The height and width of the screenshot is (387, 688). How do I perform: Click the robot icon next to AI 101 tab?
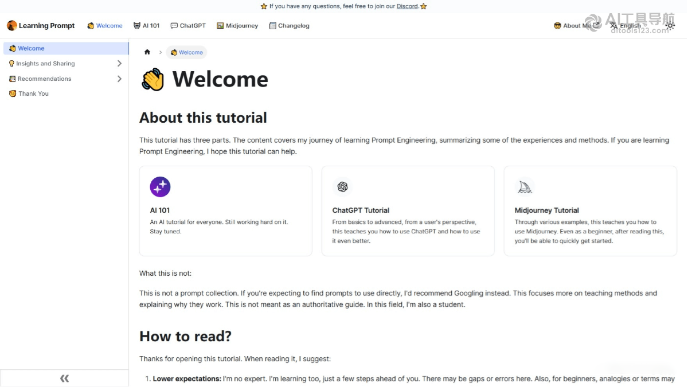tap(137, 26)
